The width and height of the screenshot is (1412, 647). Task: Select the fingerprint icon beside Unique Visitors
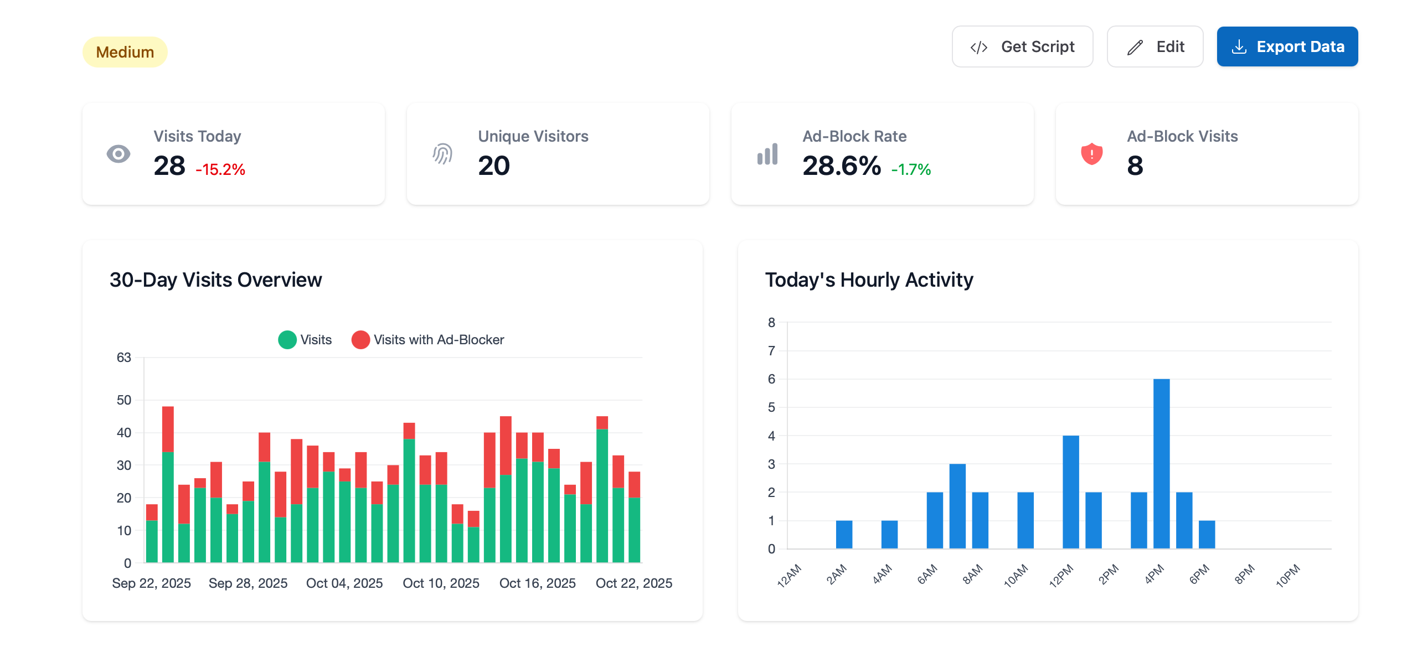click(x=441, y=153)
